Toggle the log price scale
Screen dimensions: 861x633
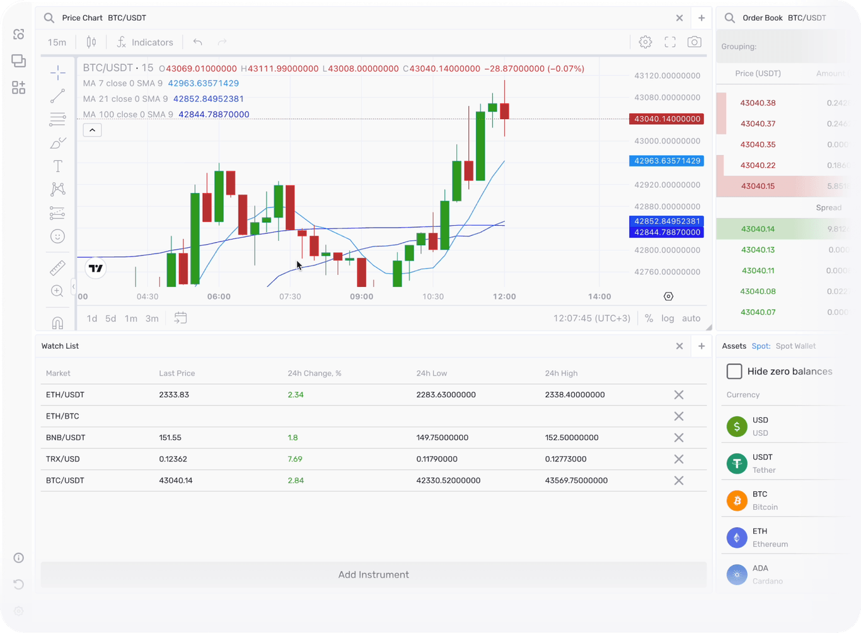(667, 318)
